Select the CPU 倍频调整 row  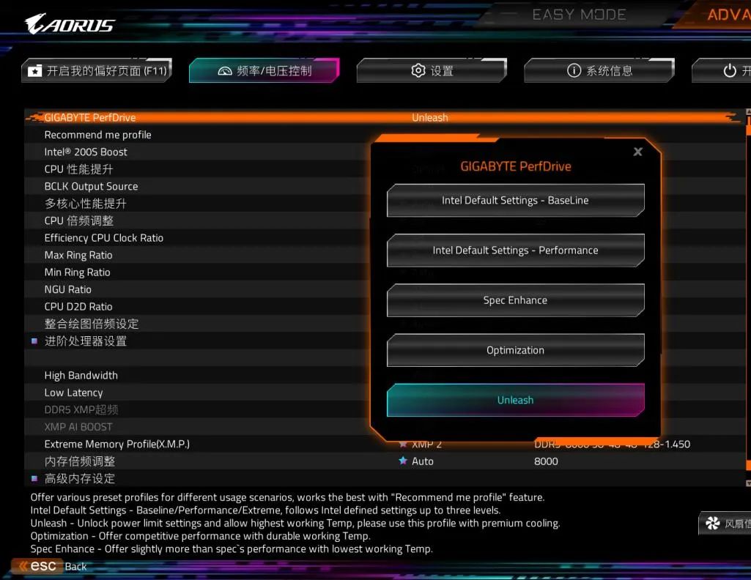click(x=197, y=221)
